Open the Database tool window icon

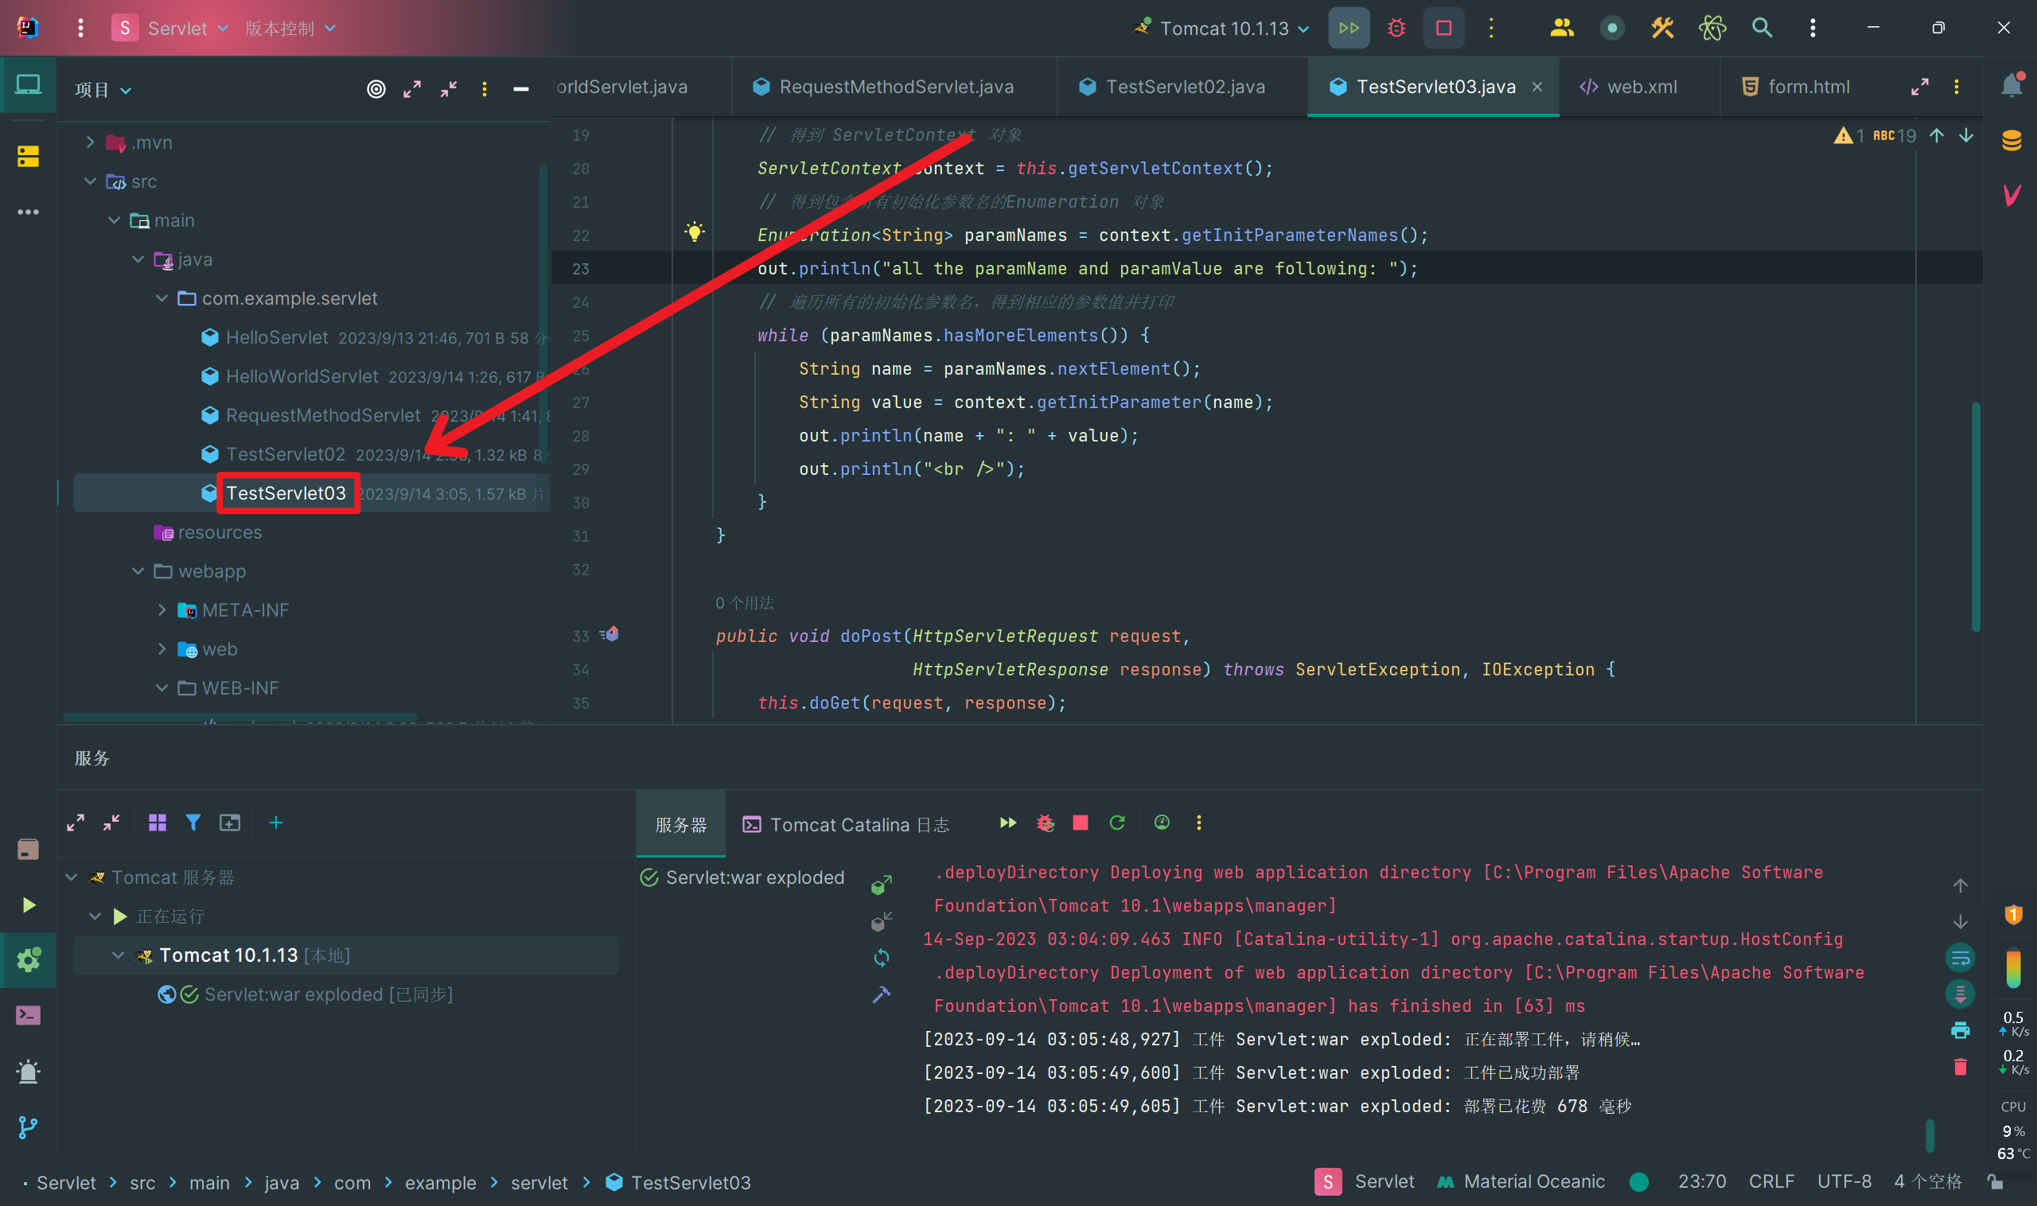(2011, 141)
